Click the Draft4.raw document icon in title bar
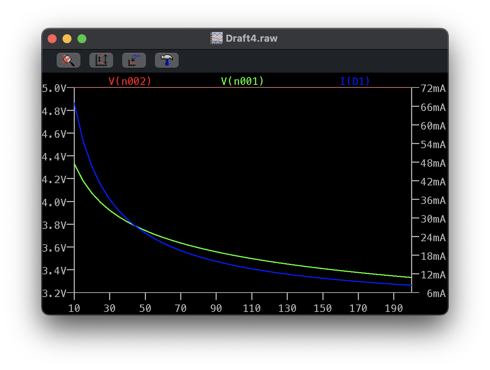This screenshot has width=490, height=370. tap(216, 38)
